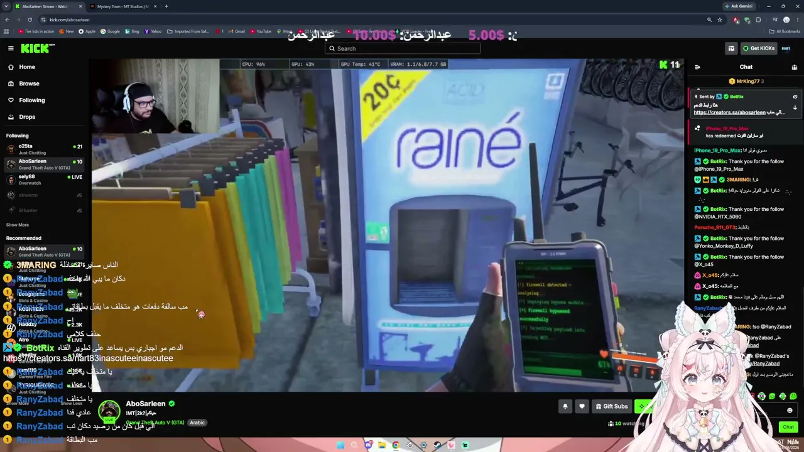Screen dimensions: 804x452
Task: Open the chat emoji picker smiley
Action: [790, 411]
